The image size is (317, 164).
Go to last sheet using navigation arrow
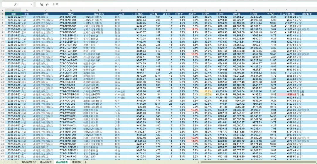pos(16,162)
